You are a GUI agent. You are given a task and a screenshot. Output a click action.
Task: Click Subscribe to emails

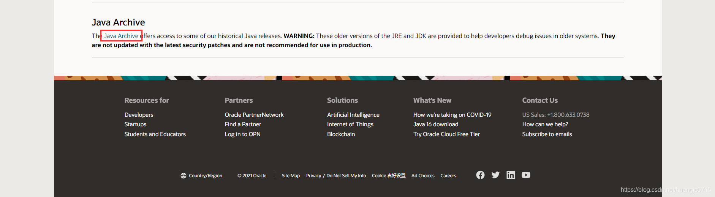547,134
